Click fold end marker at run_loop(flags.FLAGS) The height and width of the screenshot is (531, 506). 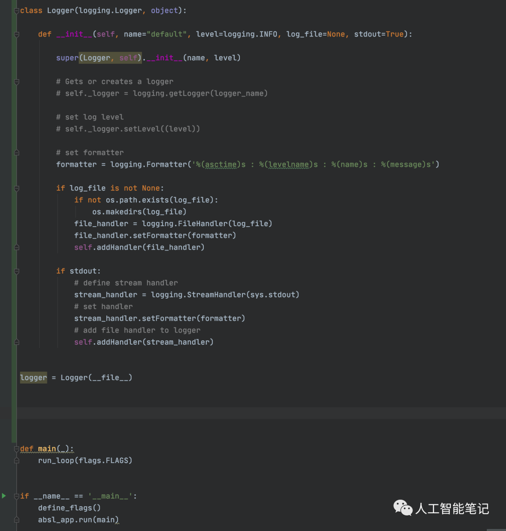[16, 461]
